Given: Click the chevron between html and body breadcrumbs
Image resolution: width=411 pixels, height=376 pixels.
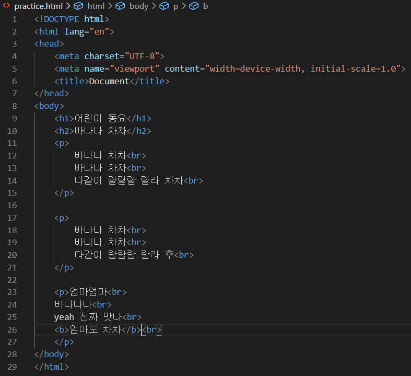Looking at the screenshot, I should [x=110, y=6].
